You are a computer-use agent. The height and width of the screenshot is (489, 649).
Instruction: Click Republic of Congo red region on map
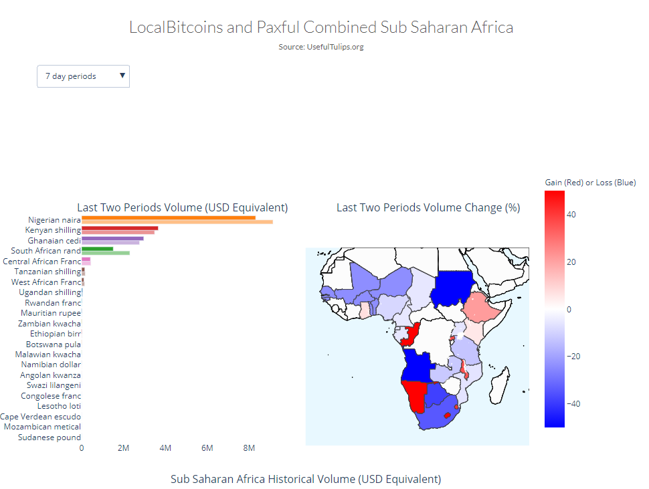point(411,333)
